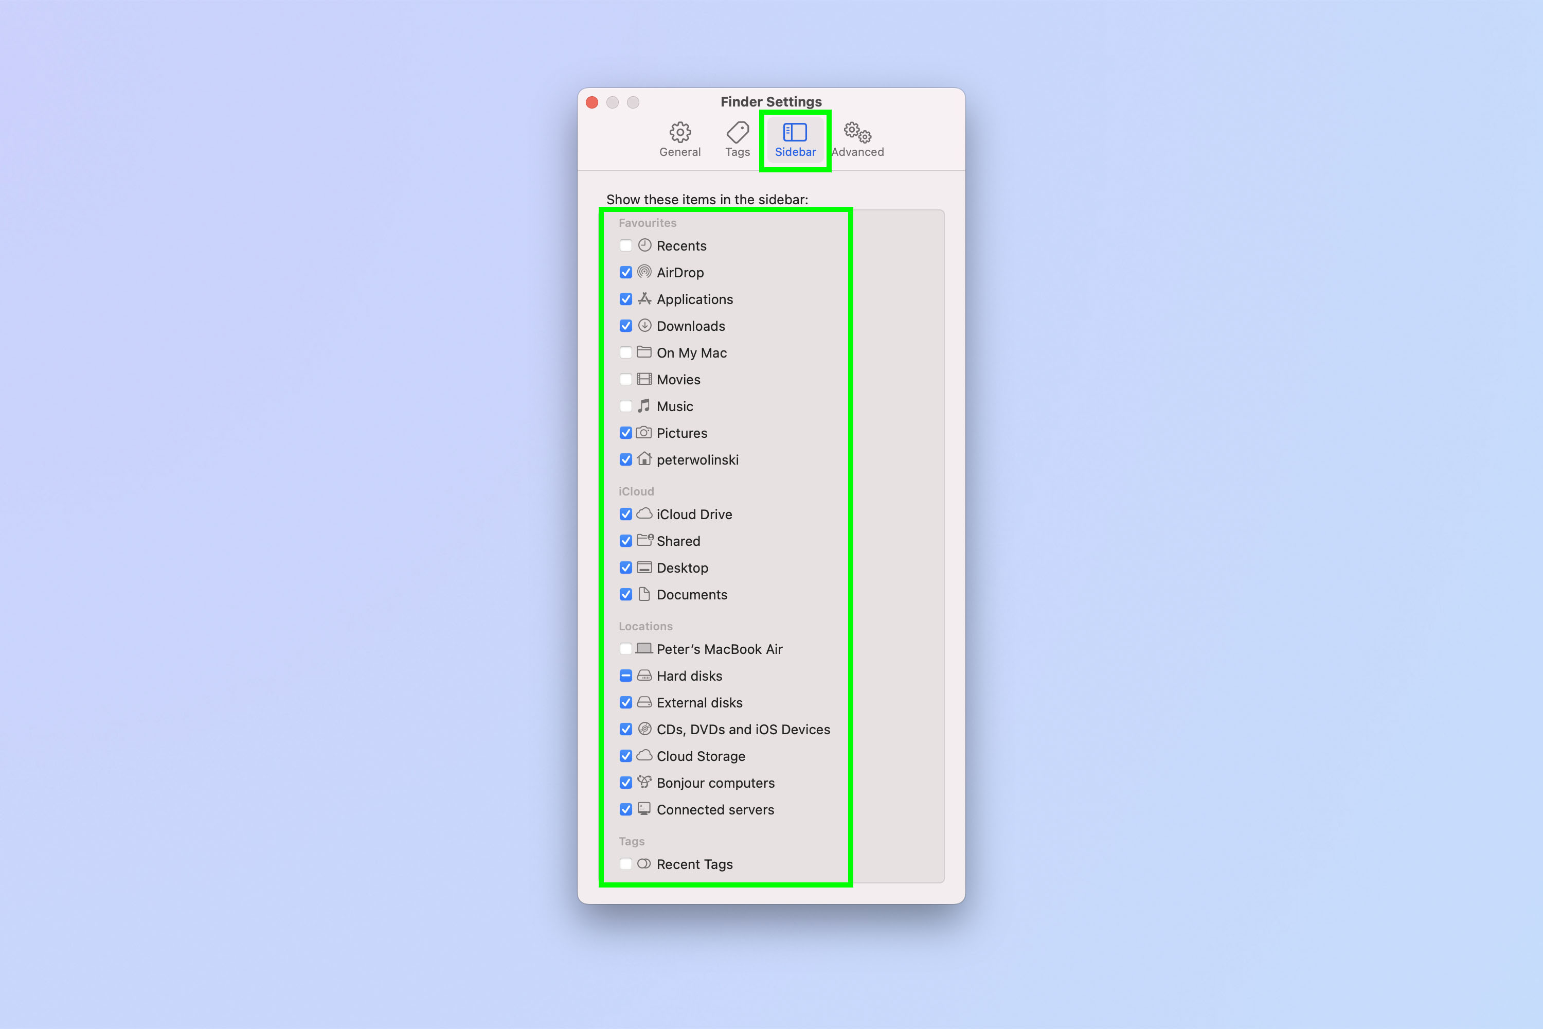Image resolution: width=1543 pixels, height=1029 pixels.
Task: Click the Bonjour computers icon
Action: point(644,782)
